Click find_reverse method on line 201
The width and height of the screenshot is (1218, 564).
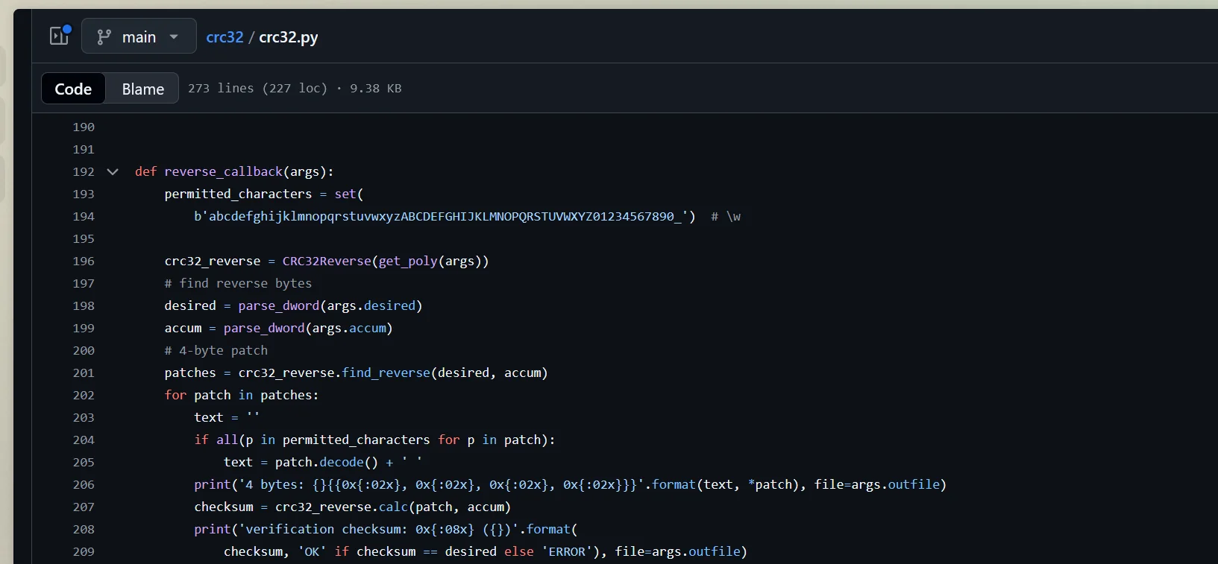(x=386, y=373)
